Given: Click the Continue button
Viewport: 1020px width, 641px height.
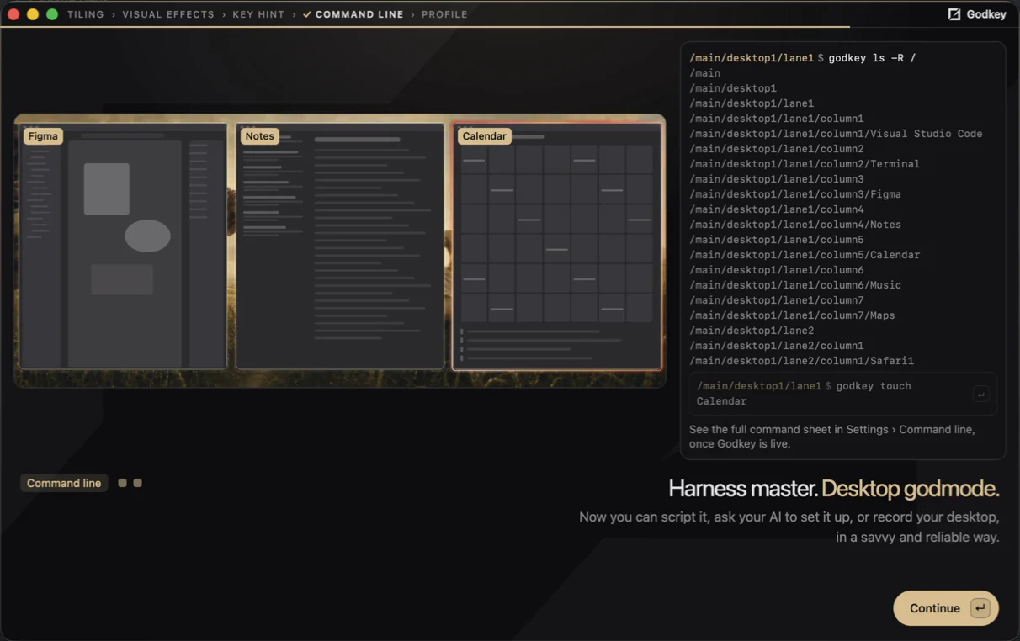Looking at the screenshot, I should (946, 608).
